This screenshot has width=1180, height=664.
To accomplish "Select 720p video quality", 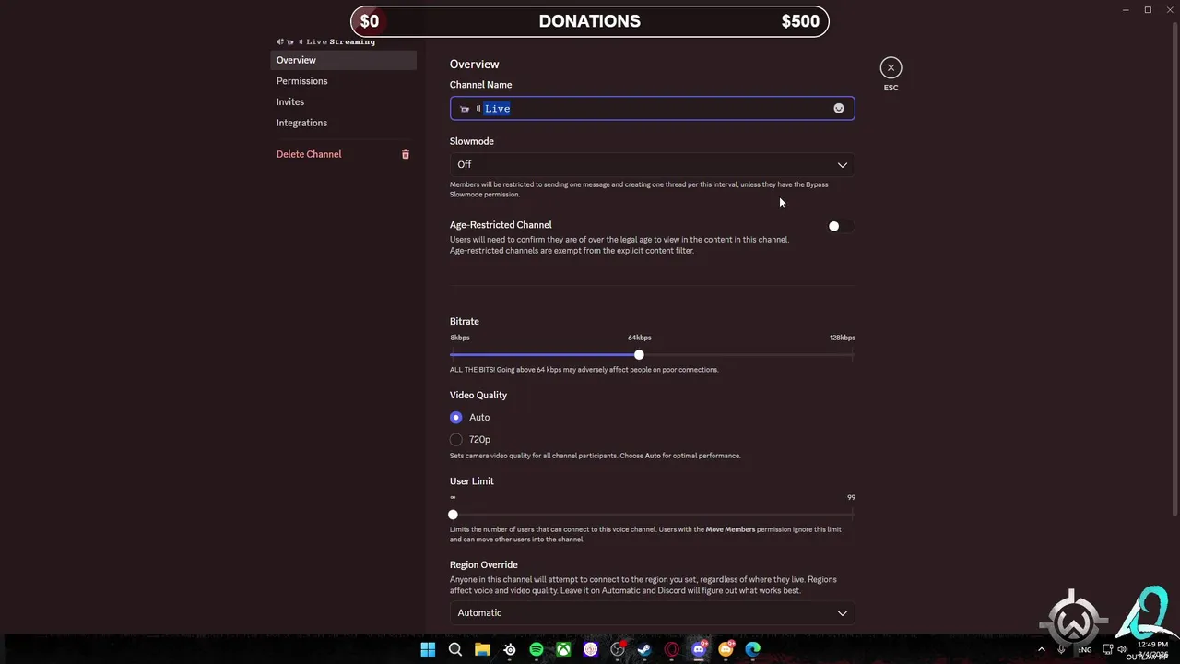I will pos(456,440).
